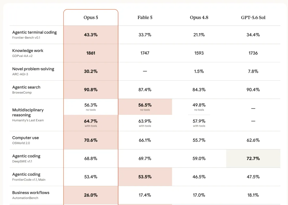Click the Agentic search BrowseComp label
Image resolution: width=288 pixels, height=205 pixels.
click(x=26, y=90)
